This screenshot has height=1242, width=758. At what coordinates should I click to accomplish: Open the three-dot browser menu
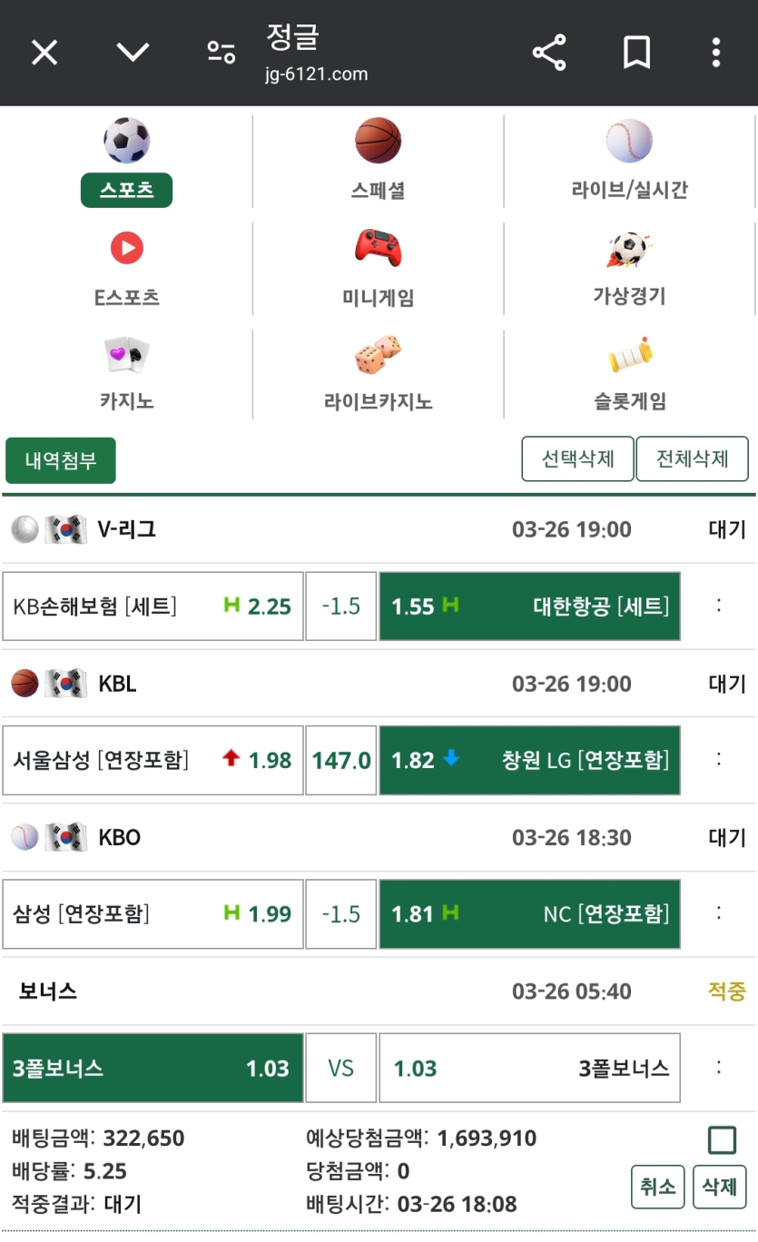(x=716, y=53)
